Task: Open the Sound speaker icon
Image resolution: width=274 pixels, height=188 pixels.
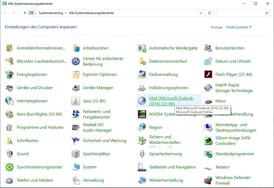Action: click(x=10, y=154)
